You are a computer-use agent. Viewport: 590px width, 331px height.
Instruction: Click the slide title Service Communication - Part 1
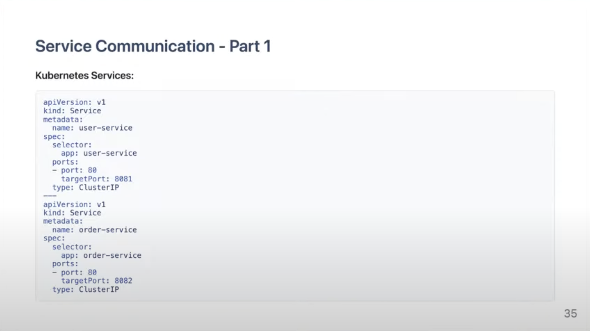(153, 46)
